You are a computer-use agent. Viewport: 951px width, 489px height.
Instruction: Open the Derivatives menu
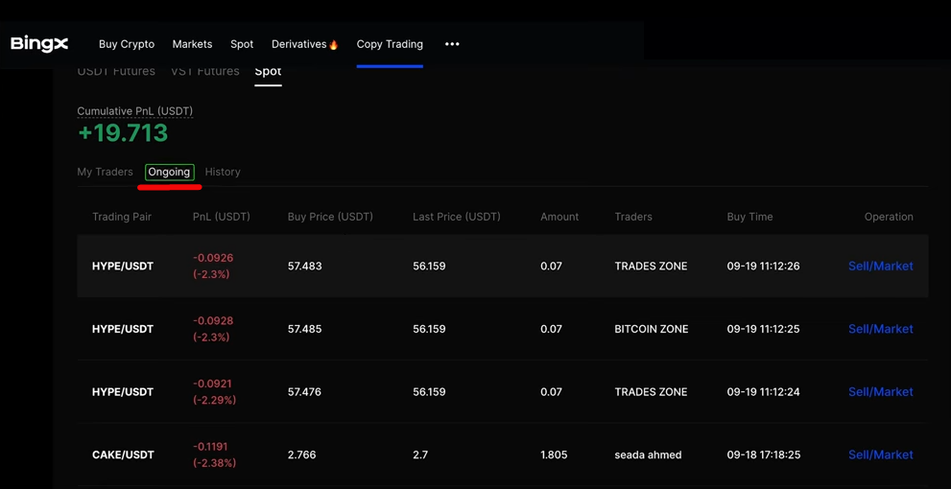[x=298, y=44]
